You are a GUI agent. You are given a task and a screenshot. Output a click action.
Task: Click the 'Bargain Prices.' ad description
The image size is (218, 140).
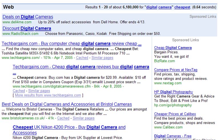[166, 52]
